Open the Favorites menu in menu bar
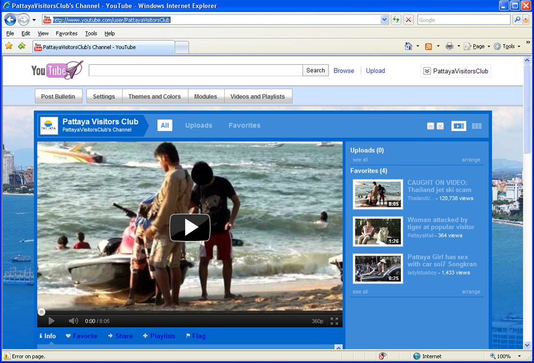Image resolution: width=534 pixels, height=363 pixels. pyautogui.click(x=67, y=33)
